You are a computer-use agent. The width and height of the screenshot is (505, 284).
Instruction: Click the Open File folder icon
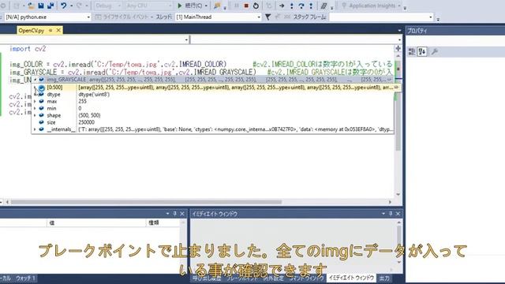point(32,6)
